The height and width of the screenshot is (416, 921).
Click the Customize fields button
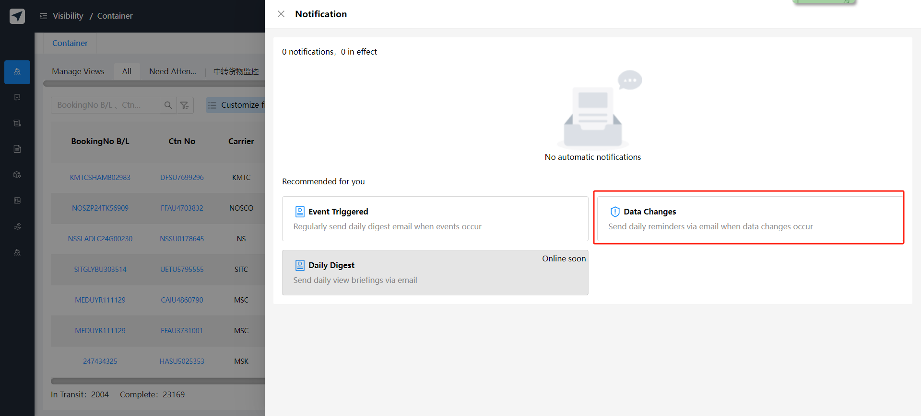[236, 105]
